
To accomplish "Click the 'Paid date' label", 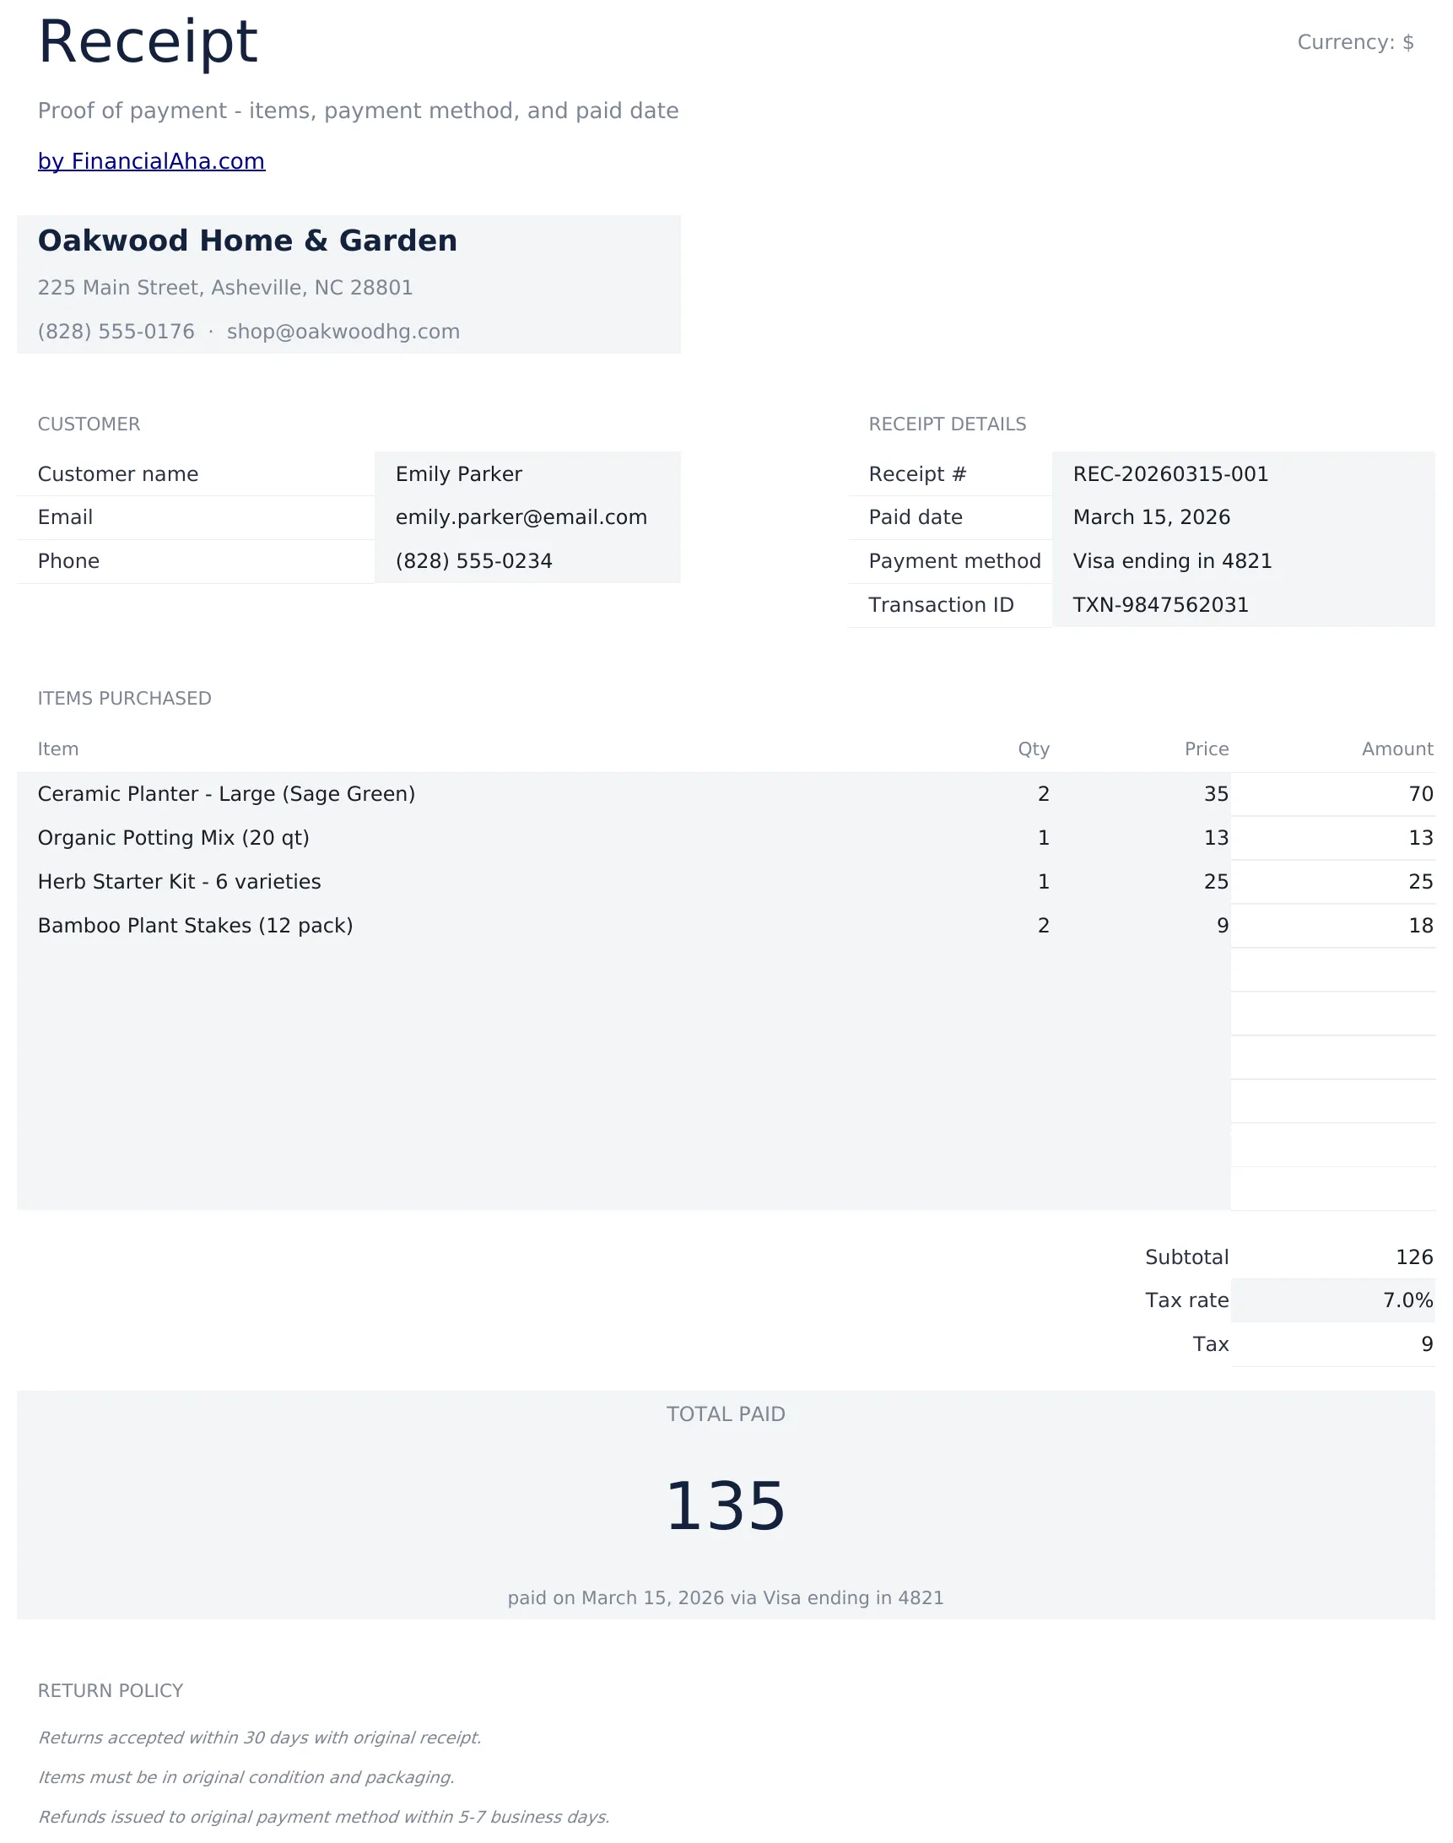I will point(916,517).
